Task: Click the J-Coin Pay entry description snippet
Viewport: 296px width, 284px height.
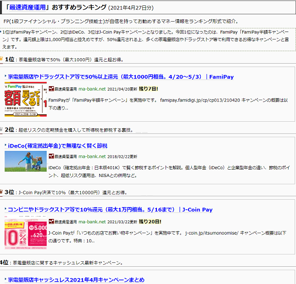Action: 167,237
